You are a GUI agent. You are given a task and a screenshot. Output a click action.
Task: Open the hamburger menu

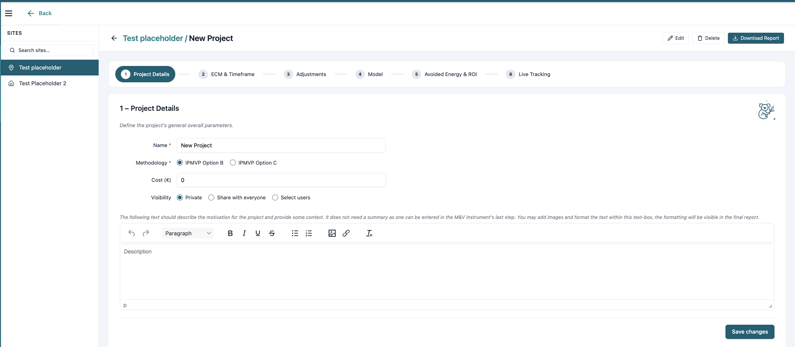tap(9, 13)
